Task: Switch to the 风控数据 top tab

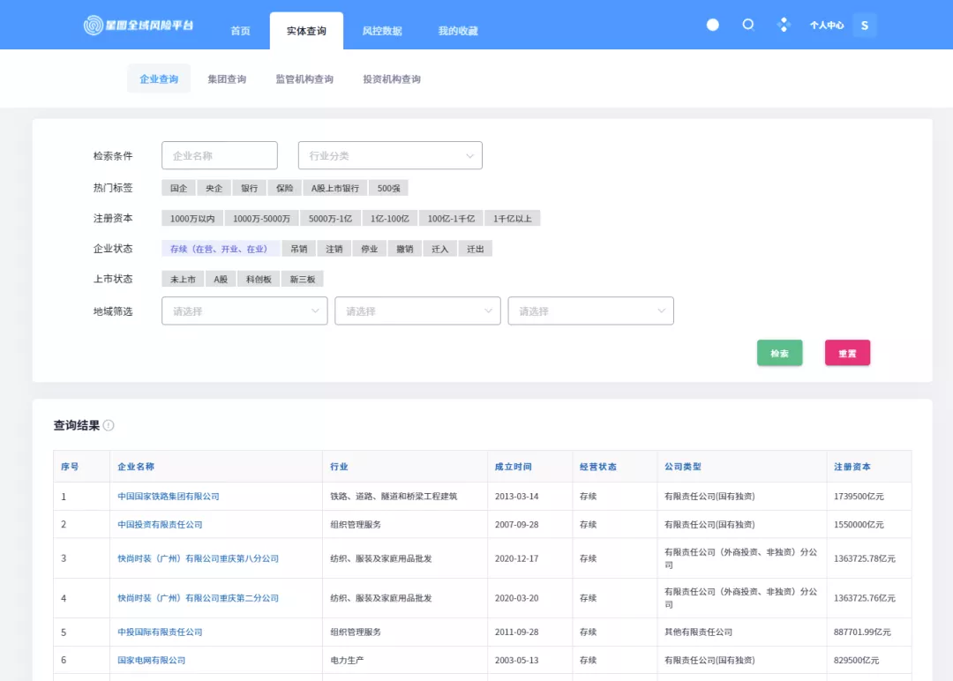Action: click(x=382, y=31)
